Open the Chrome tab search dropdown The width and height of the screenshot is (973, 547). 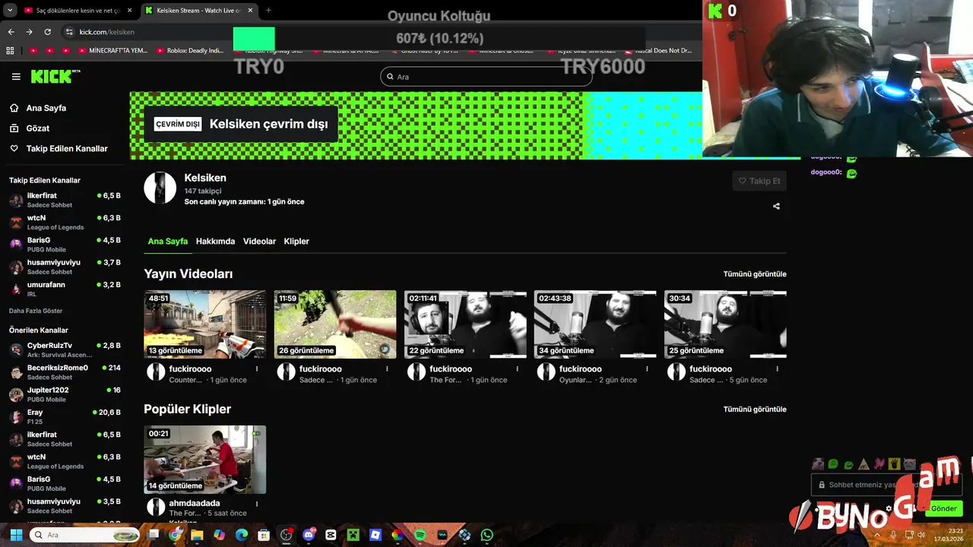(x=10, y=11)
